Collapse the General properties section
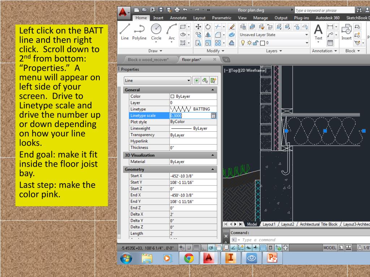370x277 pixels. [x=212, y=90]
